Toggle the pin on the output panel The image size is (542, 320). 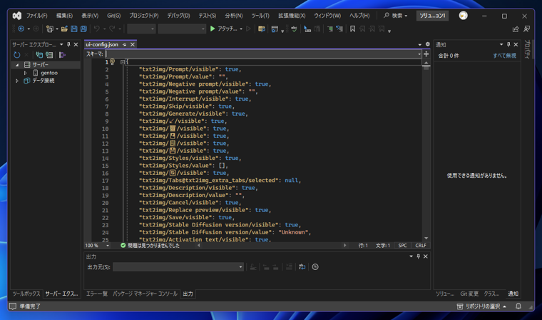point(418,256)
